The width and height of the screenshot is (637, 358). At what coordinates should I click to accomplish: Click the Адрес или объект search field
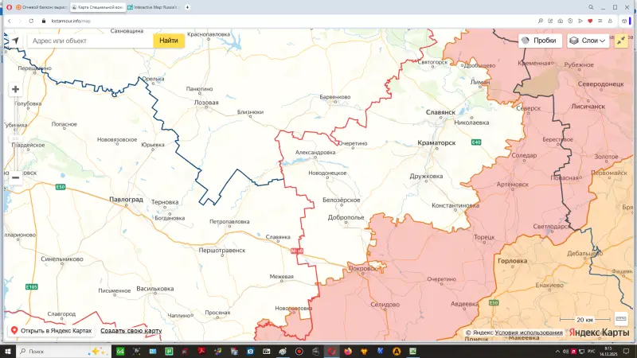88,41
